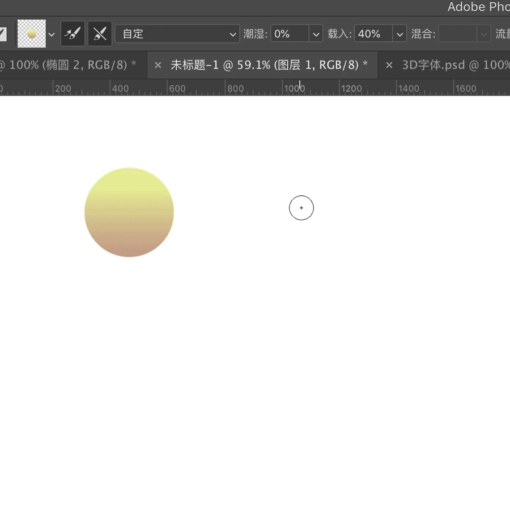The height and width of the screenshot is (523, 510).
Task: Click the 潮湿 percentage input field
Action: point(289,34)
